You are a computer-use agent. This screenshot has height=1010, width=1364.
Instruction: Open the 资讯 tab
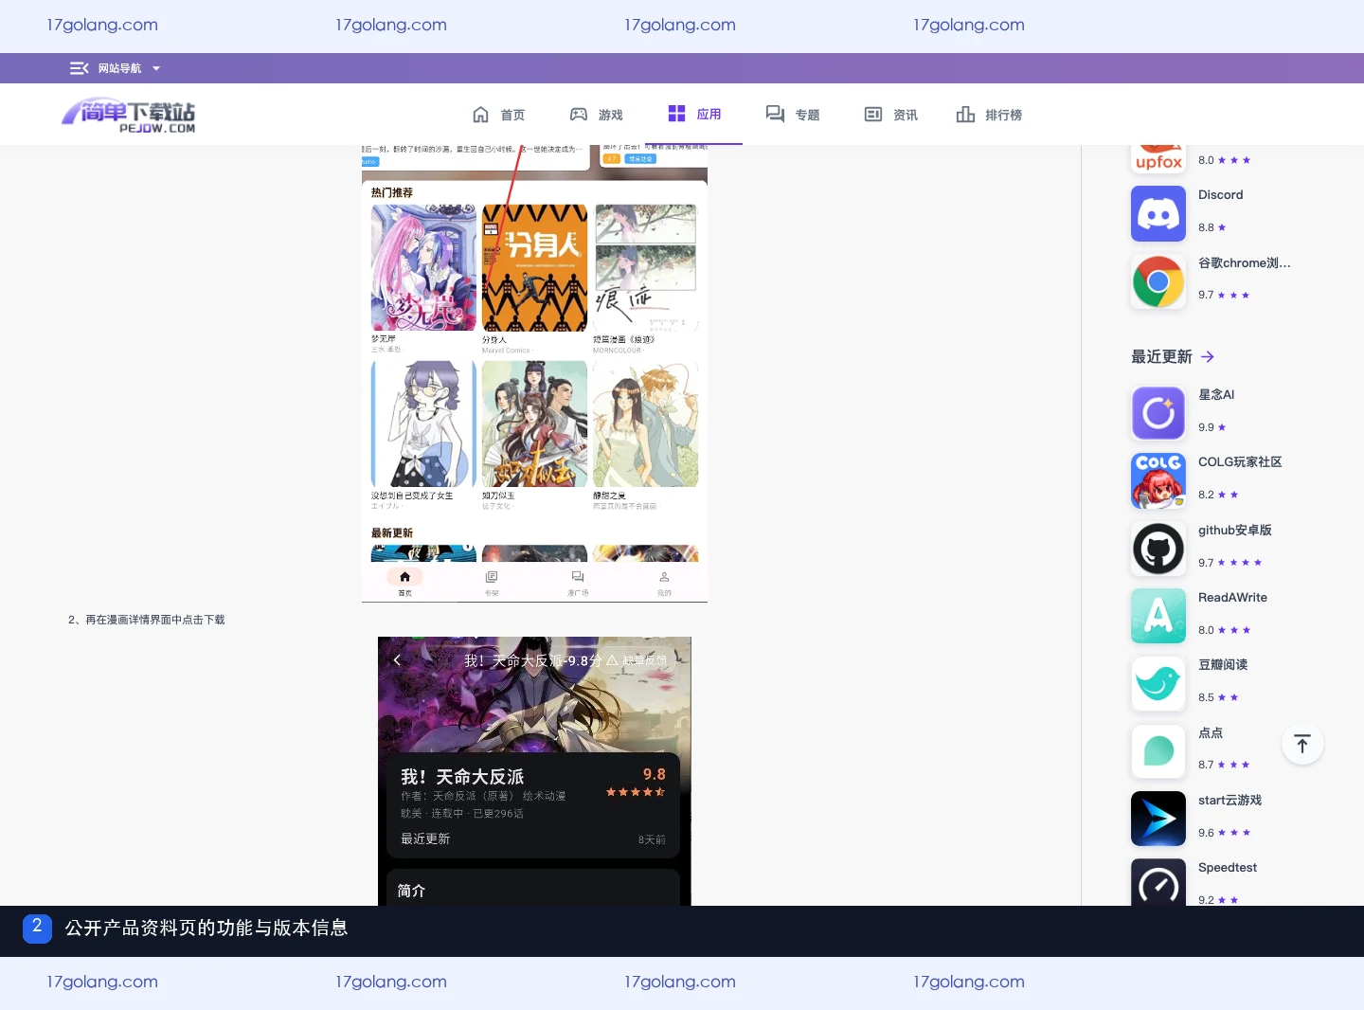tap(891, 115)
